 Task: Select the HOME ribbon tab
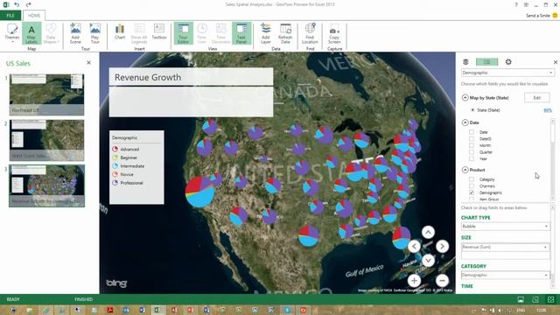[34, 16]
